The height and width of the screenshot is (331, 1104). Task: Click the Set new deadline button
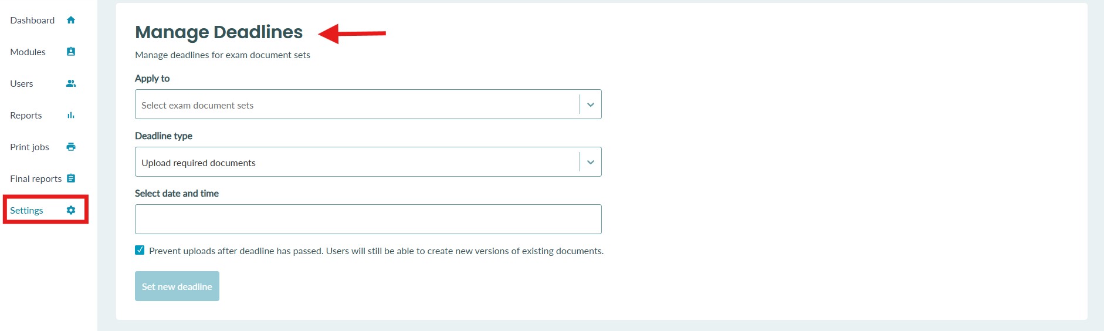[177, 286]
